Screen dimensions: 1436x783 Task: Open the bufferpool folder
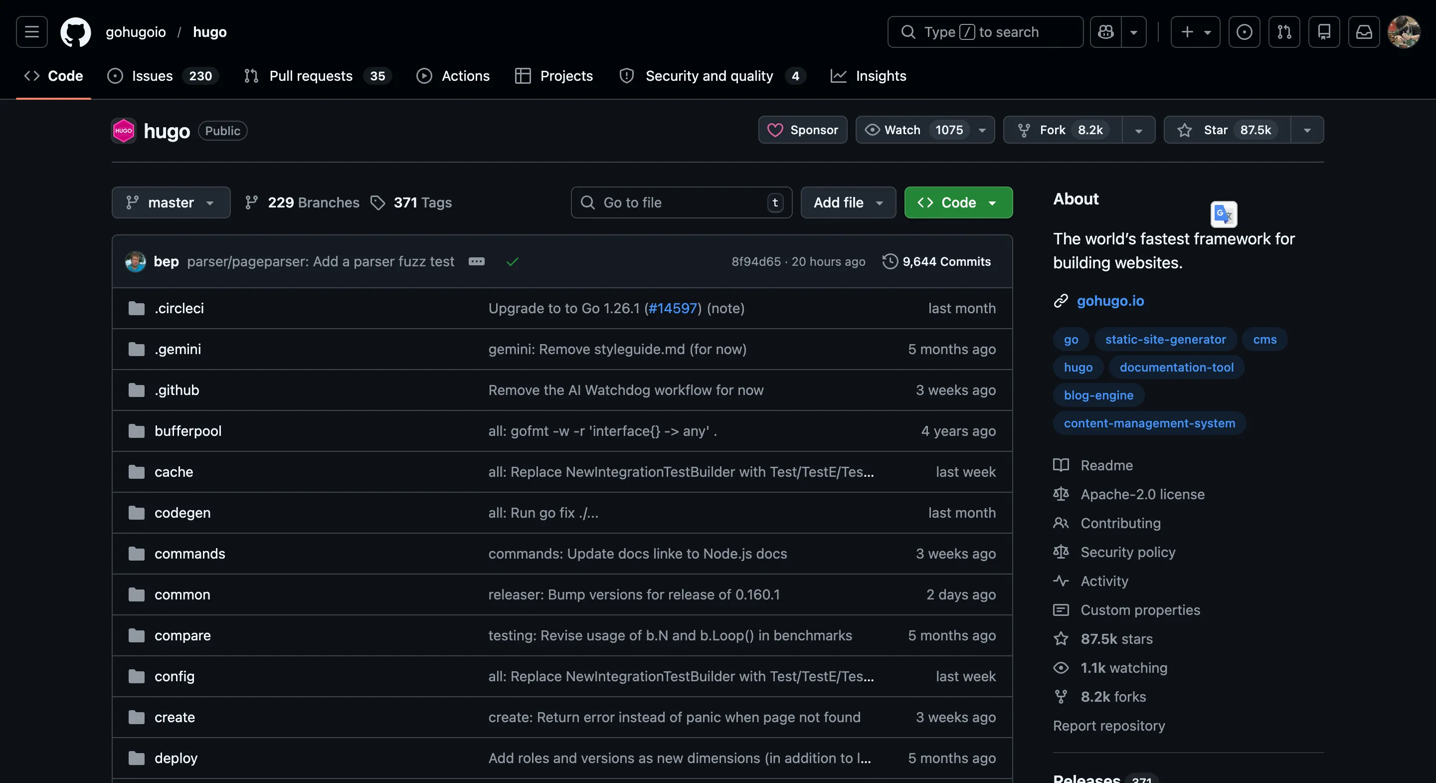(x=188, y=431)
